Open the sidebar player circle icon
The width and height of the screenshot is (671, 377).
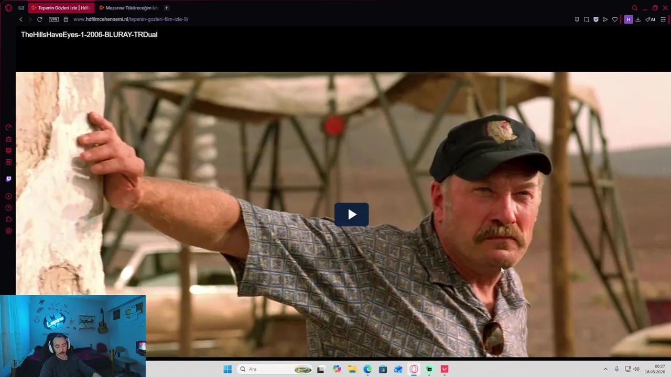tap(8, 196)
